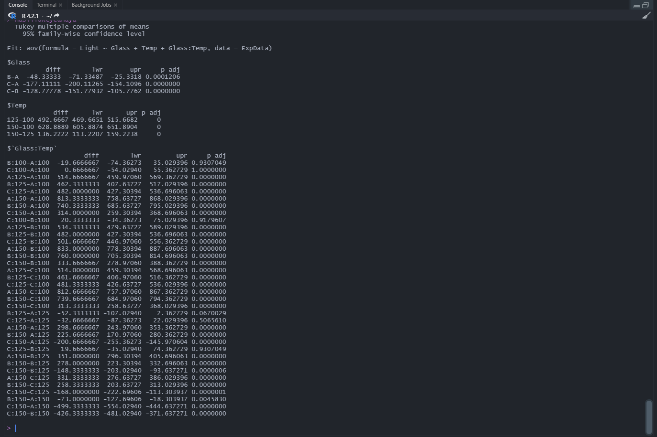
Task: Place cursor at the console input prompt
Action: tap(15, 427)
